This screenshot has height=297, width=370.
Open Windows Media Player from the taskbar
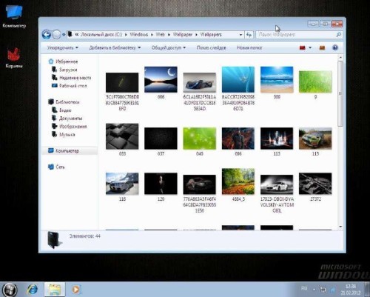pyautogui.click(x=76, y=290)
